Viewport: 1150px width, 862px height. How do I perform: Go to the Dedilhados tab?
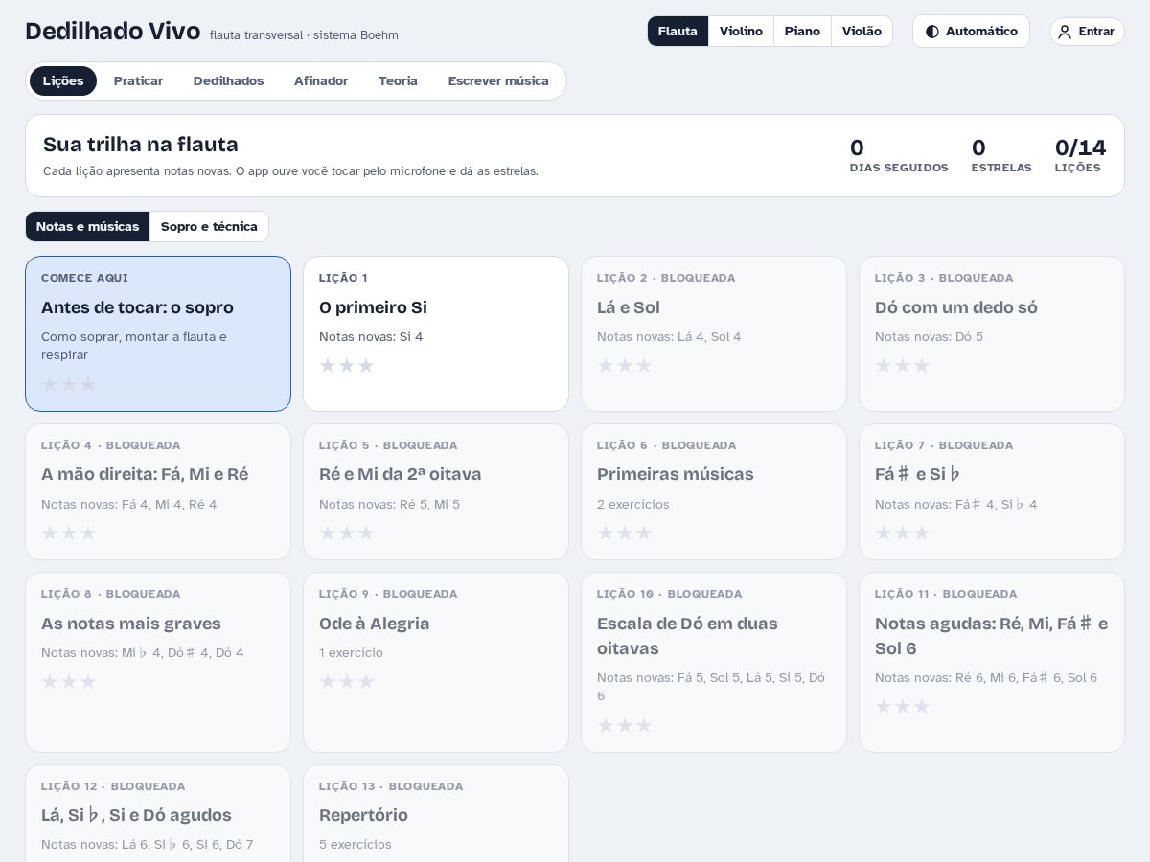[x=228, y=81]
